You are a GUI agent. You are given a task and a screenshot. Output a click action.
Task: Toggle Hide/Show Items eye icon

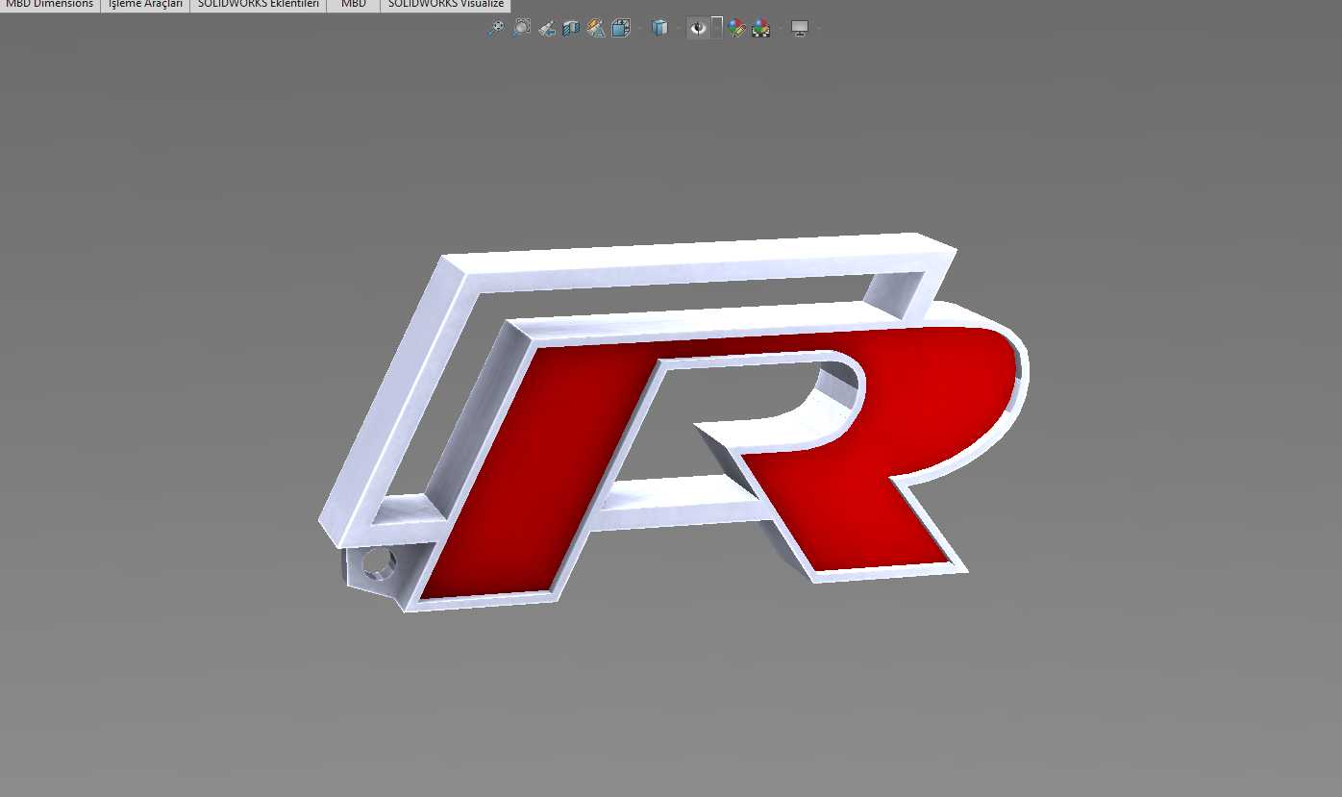coord(699,28)
